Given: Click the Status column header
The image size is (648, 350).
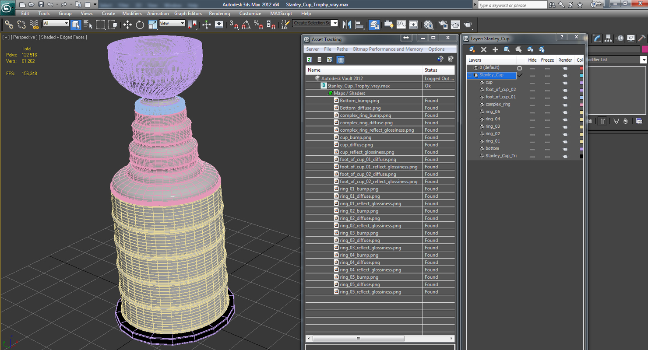Looking at the screenshot, I should (439, 70).
